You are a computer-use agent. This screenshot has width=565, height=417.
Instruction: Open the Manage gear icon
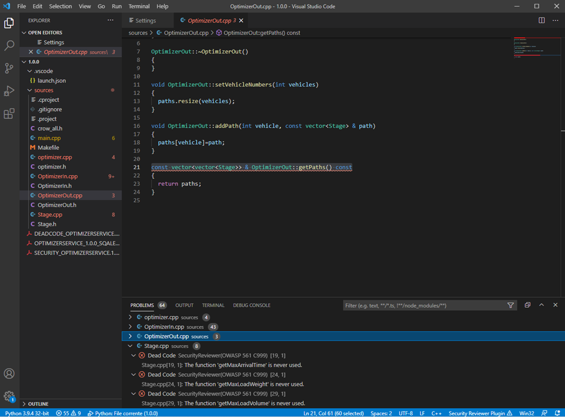pyautogui.click(x=8, y=396)
